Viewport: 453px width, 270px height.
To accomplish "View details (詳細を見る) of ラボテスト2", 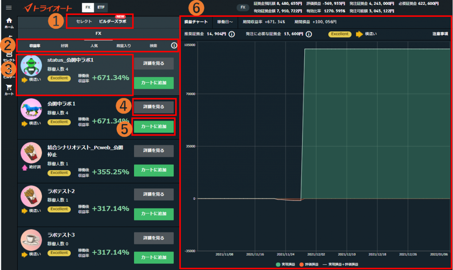I will coord(154,194).
